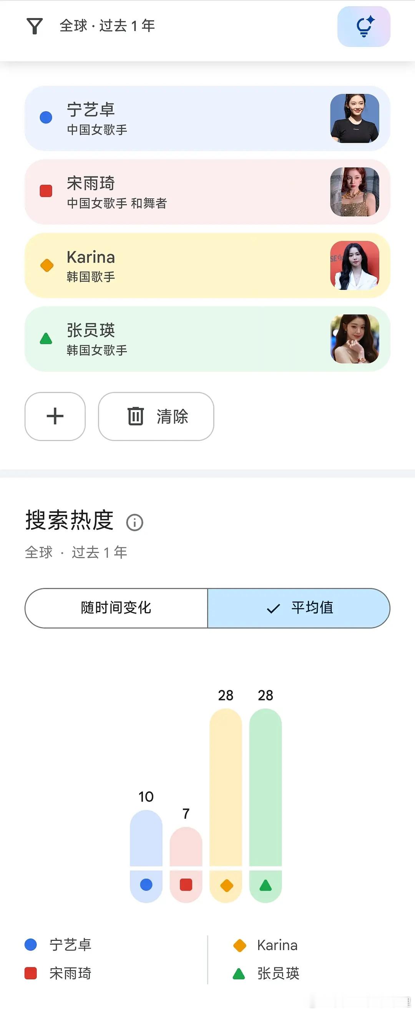Viewport: 415px width, 1012px height.
Task: Click the orange diamond under Karina's bar
Action: (x=227, y=885)
